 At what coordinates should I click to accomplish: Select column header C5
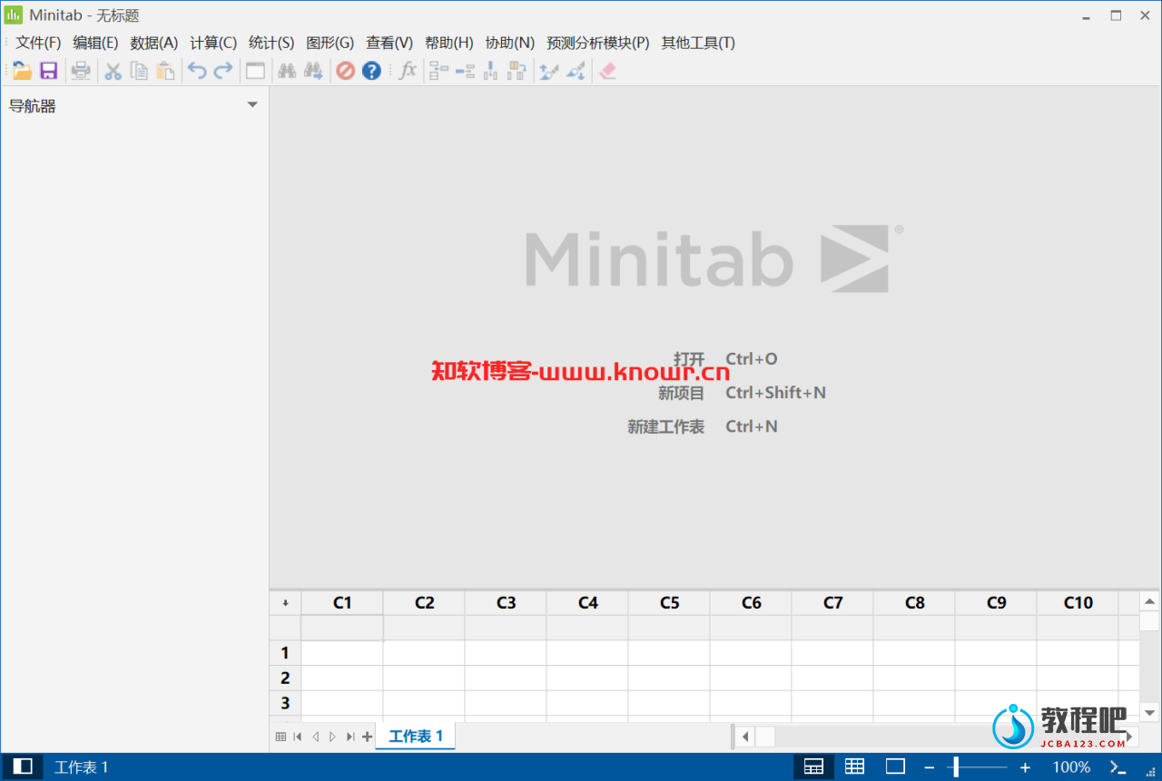(x=669, y=603)
